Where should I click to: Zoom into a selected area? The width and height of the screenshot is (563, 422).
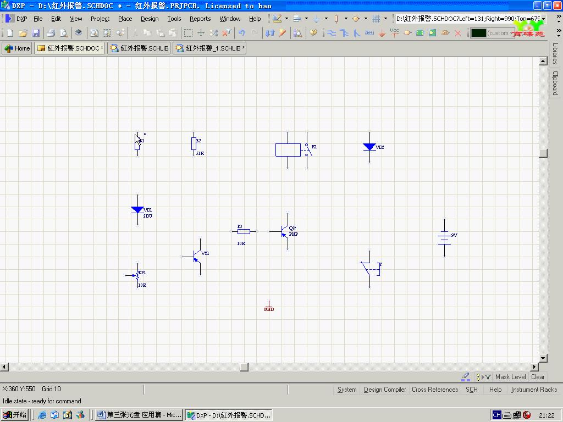pos(107,33)
